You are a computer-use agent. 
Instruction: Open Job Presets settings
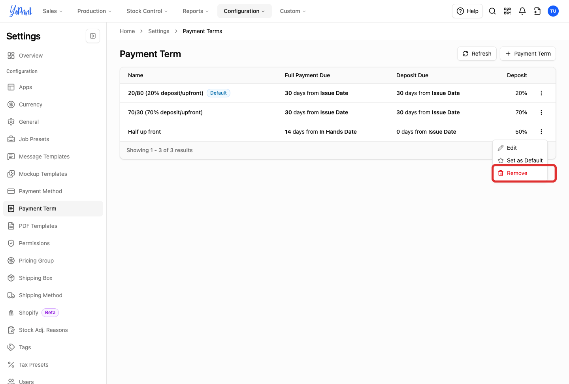(x=53, y=139)
